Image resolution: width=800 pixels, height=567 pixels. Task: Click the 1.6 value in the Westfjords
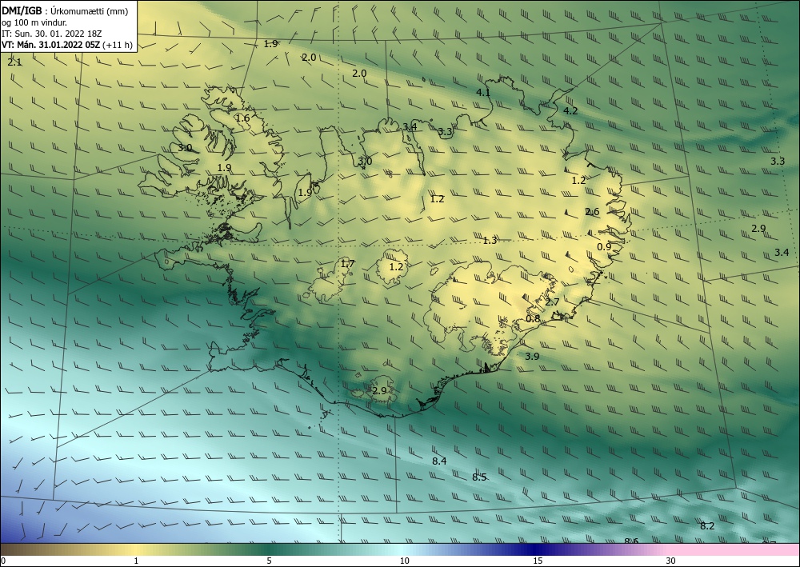(243, 118)
